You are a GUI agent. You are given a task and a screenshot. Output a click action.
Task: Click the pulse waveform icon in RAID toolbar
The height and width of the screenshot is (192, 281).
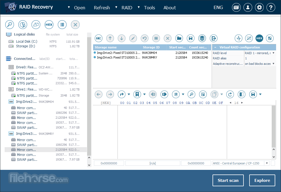[239, 38]
